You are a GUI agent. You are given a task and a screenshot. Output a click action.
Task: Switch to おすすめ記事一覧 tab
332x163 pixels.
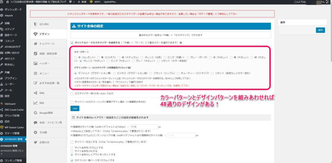pos(49,83)
